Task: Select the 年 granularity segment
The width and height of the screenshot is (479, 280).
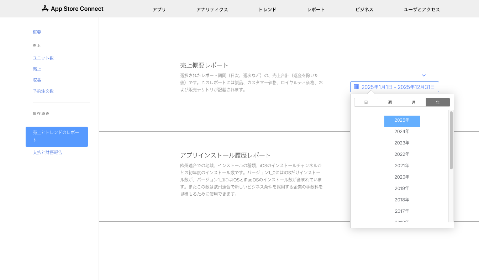Action: [x=438, y=102]
